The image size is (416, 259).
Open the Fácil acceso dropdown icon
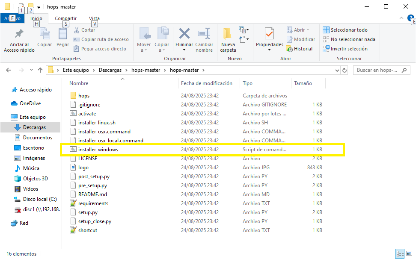click(244, 39)
